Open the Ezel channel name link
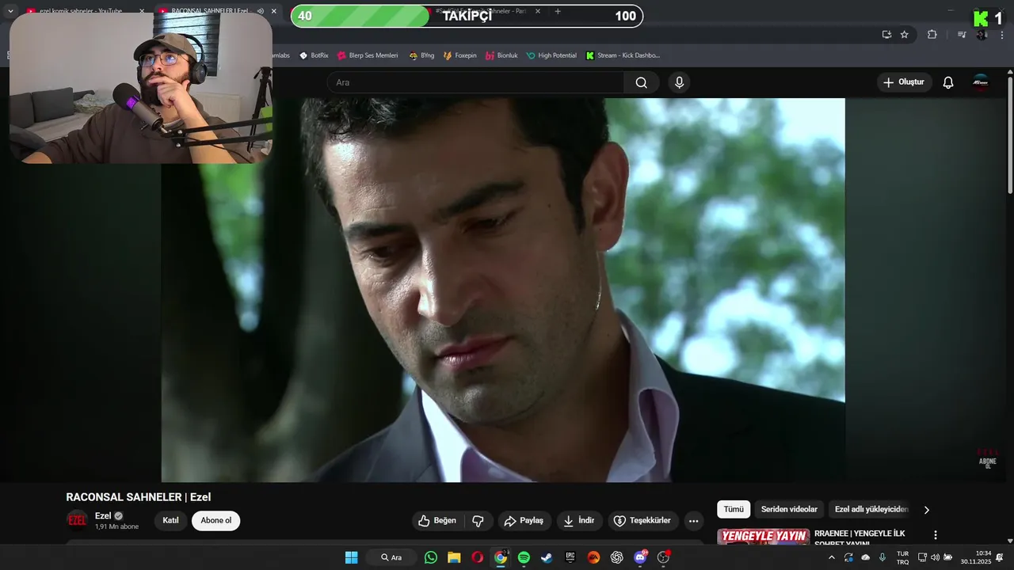1014x570 pixels. 103,515
